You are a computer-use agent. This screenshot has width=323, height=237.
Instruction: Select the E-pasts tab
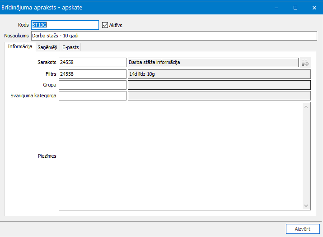(x=70, y=47)
